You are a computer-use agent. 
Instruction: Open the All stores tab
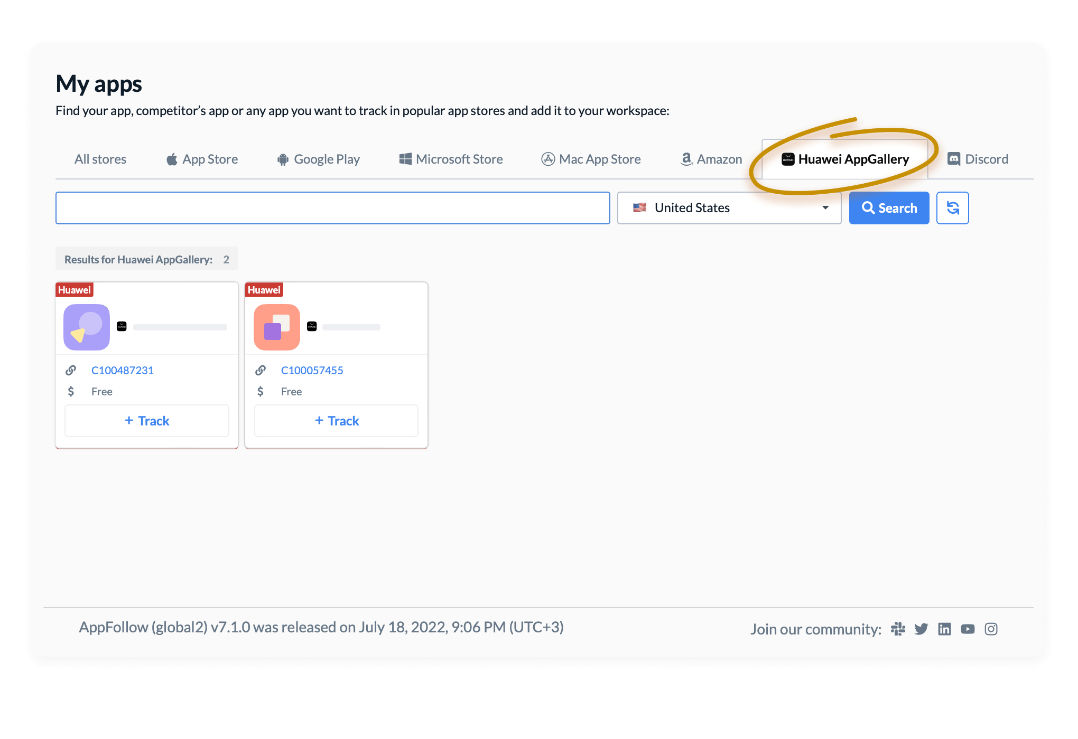coord(100,159)
